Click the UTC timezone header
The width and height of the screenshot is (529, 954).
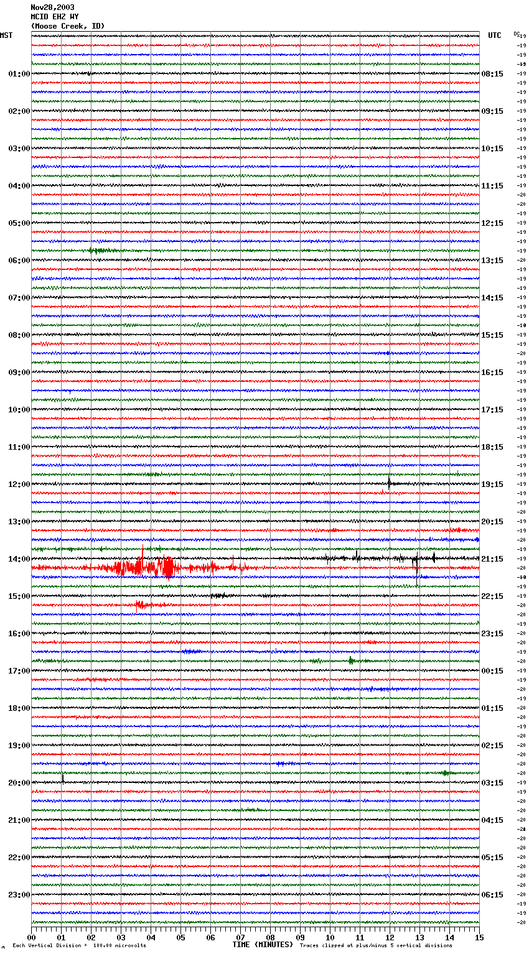pyautogui.click(x=495, y=35)
